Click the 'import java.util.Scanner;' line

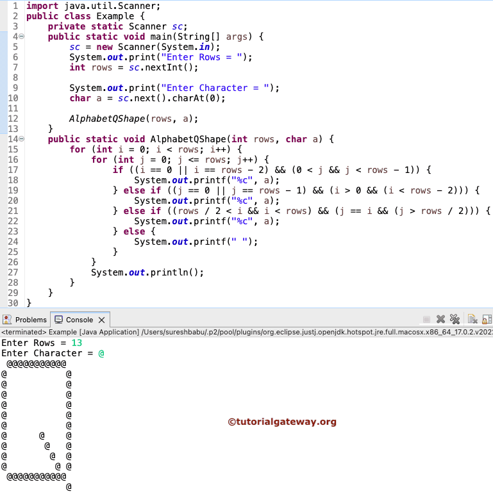point(94,6)
